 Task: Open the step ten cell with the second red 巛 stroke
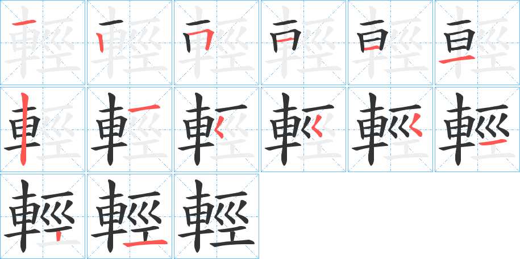303,129
